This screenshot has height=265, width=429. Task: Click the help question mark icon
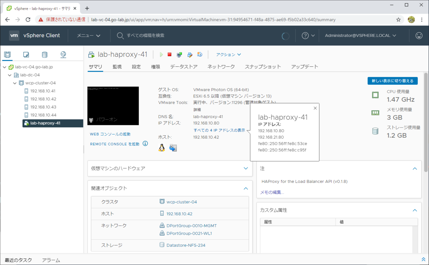point(305,35)
